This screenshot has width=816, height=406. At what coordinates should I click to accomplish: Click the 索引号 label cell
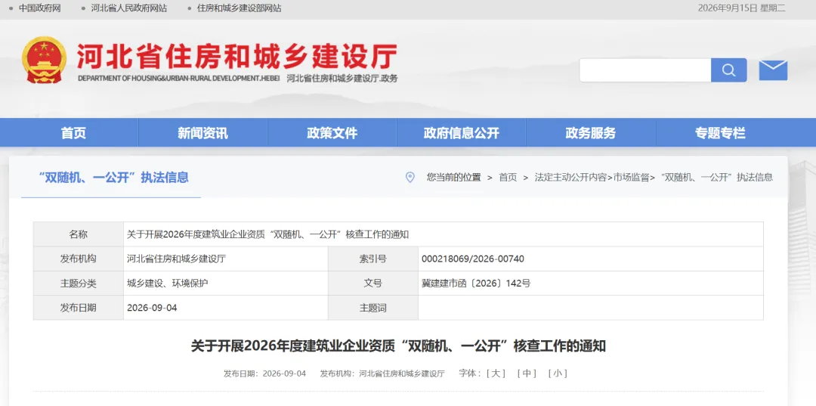tap(373, 259)
